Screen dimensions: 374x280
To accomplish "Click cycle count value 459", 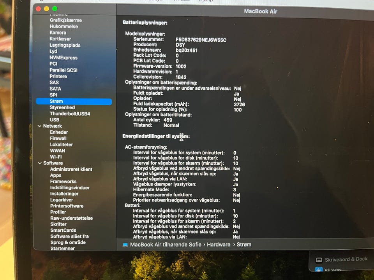I will [x=168, y=120].
